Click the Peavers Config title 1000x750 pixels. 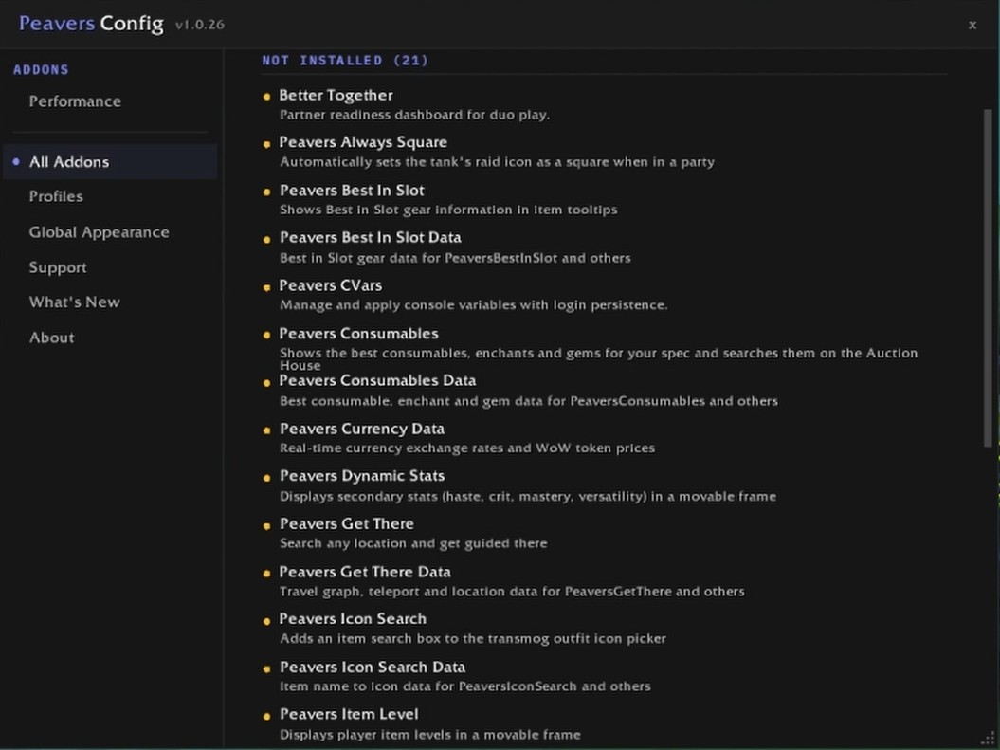pos(91,24)
